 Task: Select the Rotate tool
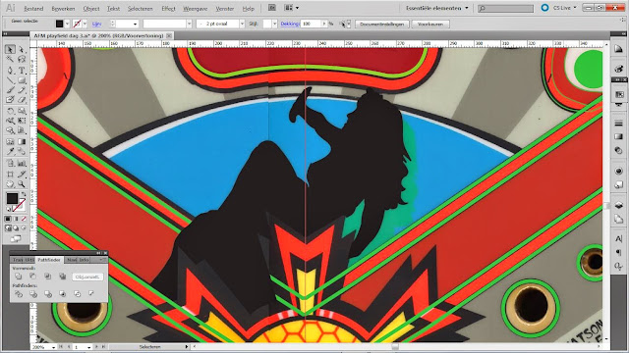(x=10, y=111)
